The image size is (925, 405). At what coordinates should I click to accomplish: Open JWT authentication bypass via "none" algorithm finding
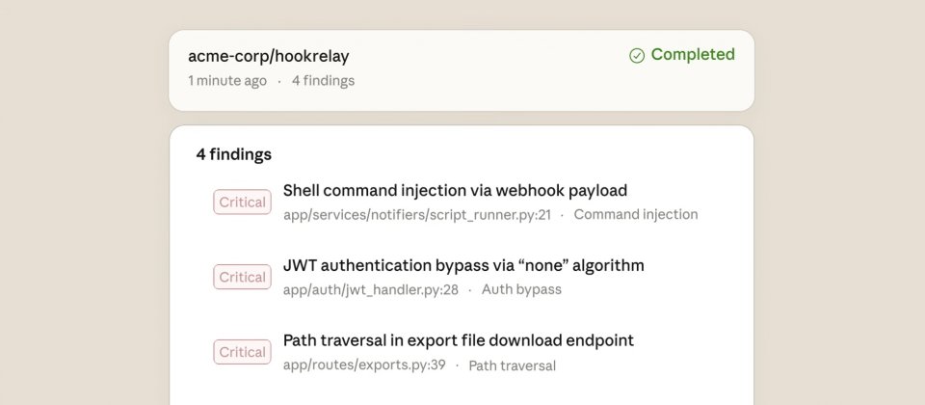click(463, 265)
